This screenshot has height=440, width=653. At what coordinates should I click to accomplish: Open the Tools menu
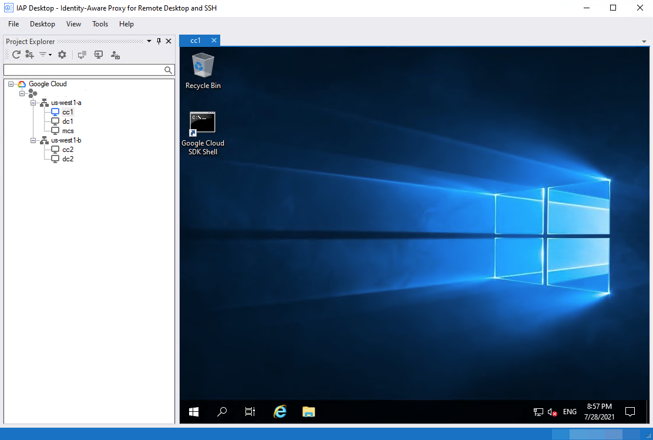tap(100, 24)
